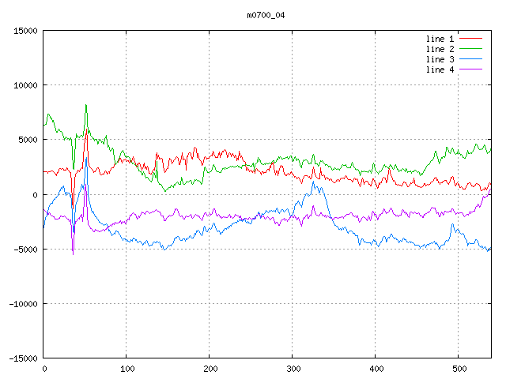
Task: Select the "line 2" legend label
Action: 440,49
